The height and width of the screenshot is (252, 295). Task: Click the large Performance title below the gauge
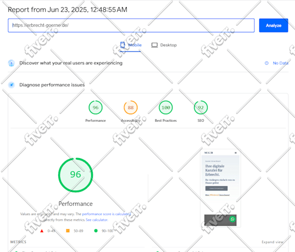click(76, 204)
